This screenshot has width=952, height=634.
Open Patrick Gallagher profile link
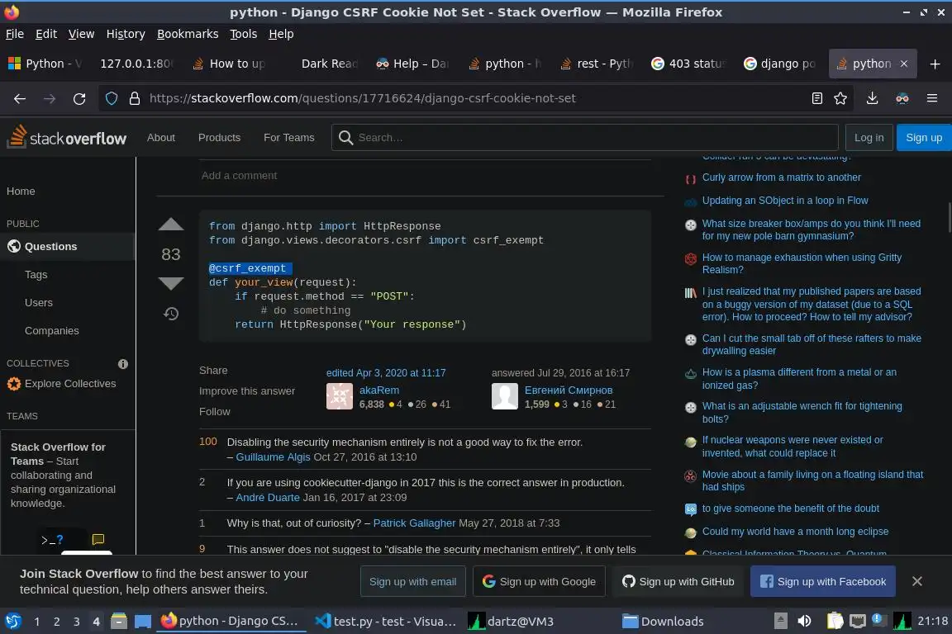pyautogui.click(x=414, y=523)
